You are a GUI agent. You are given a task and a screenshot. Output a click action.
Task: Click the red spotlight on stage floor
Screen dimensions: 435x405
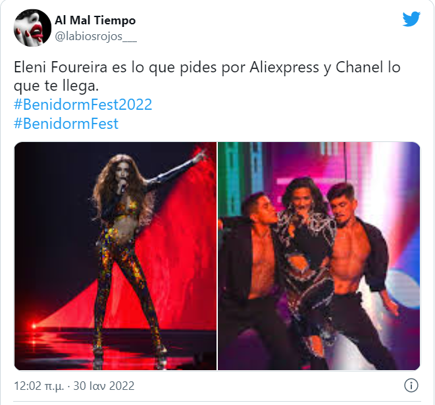click(x=34, y=326)
